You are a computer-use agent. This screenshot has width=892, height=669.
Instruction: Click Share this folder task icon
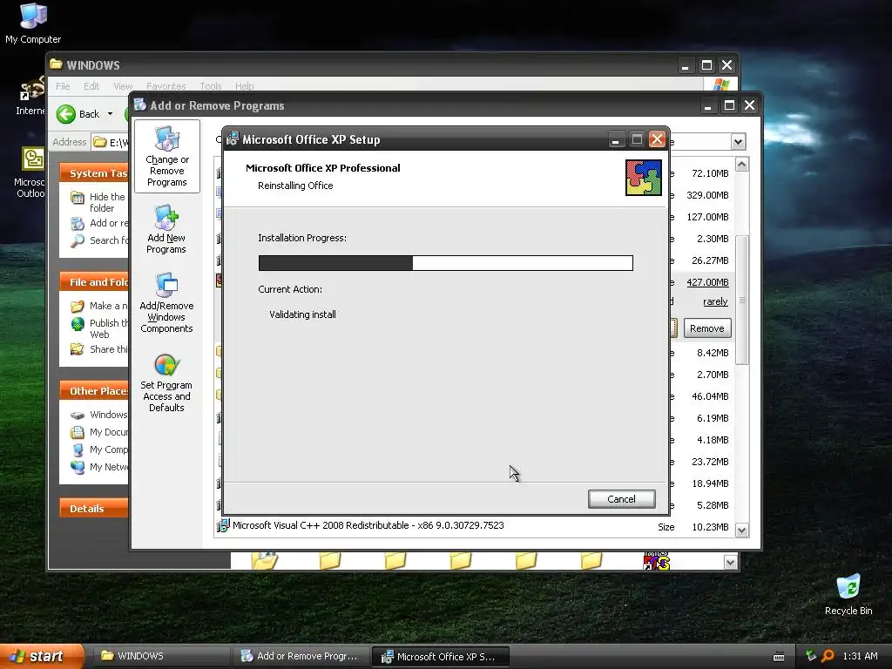[77, 349]
